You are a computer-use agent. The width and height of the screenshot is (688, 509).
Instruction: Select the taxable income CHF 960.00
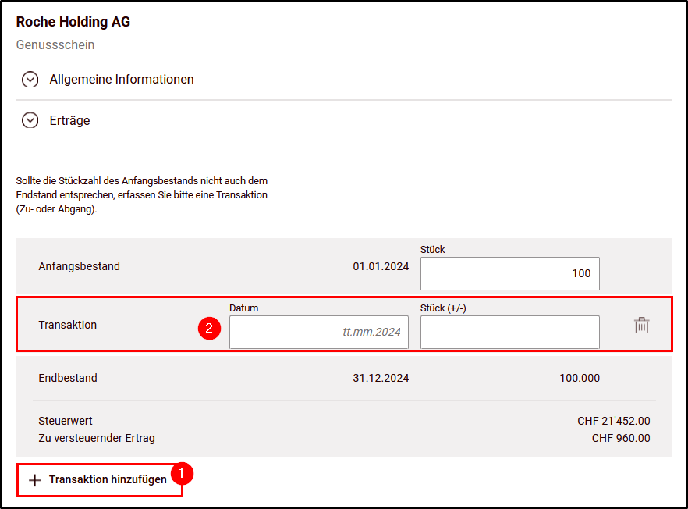[x=621, y=438]
